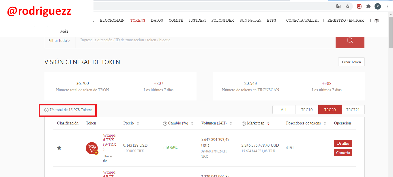
Task: Click the 0.143128 USD price cell
Action: click(135, 146)
